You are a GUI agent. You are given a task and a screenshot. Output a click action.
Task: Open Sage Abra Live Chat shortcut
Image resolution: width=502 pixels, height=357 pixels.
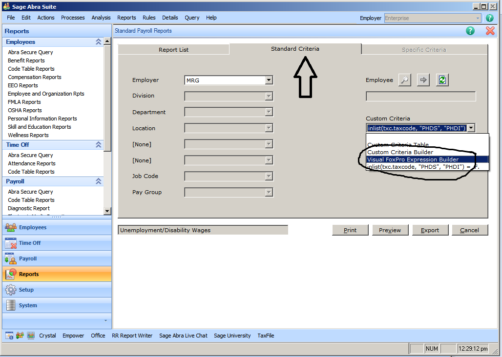(x=183, y=336)
